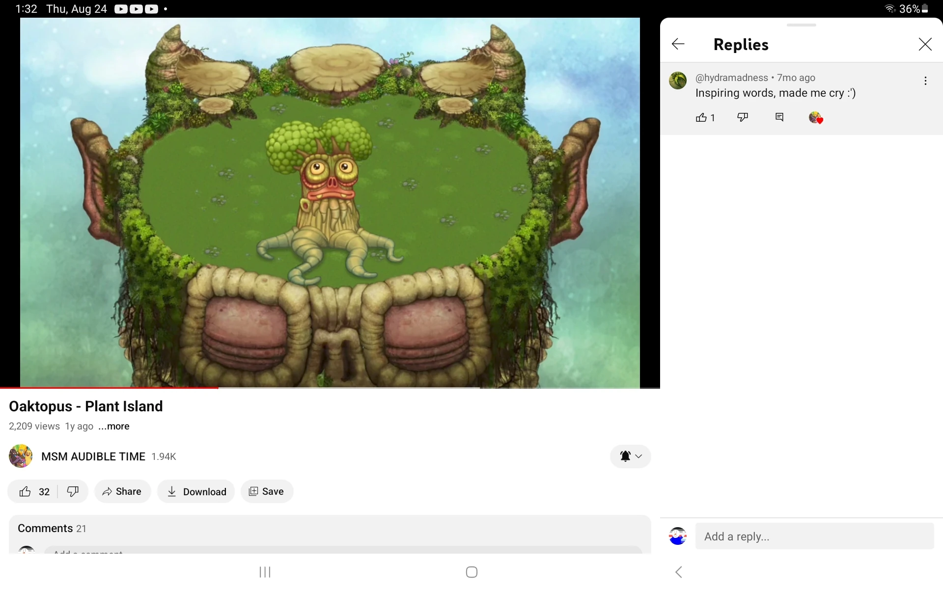Tap the reply comment icon
943x589 pixels.
pyautogui.click(x=779, y=117)
